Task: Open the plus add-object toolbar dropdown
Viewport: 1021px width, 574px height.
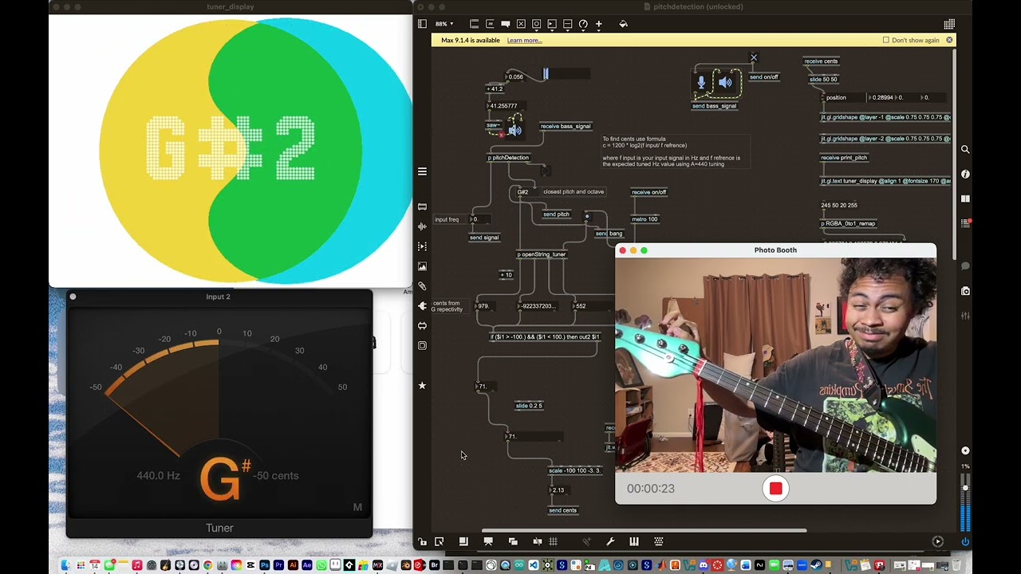Action: [x=599, y=24]
